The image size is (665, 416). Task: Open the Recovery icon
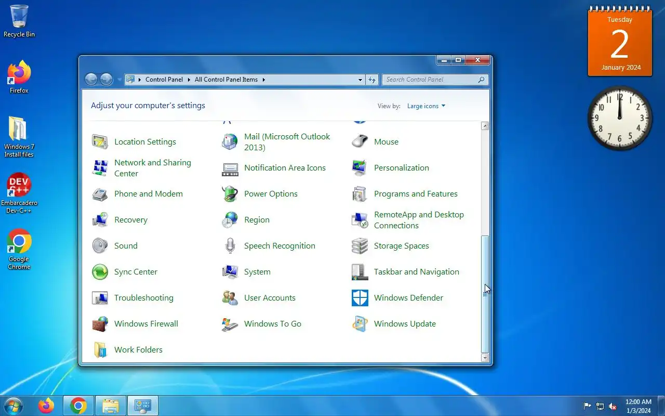(x=100, y=219)
